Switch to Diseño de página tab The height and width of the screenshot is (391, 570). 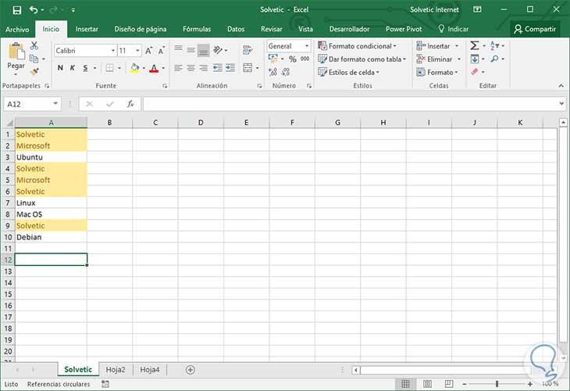click(141, 29)
